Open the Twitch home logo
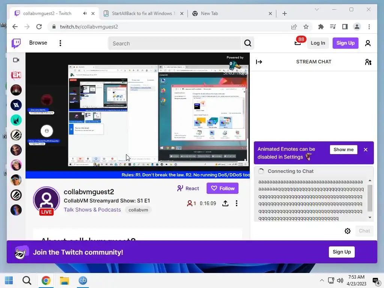This screenshot has height=288, width=384. pos(16,43)
